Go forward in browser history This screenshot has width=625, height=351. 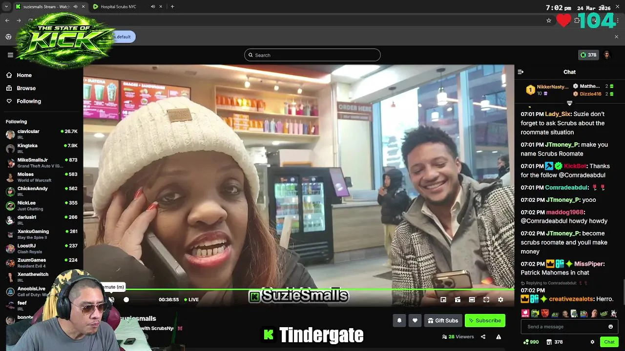tap(19, 20)
